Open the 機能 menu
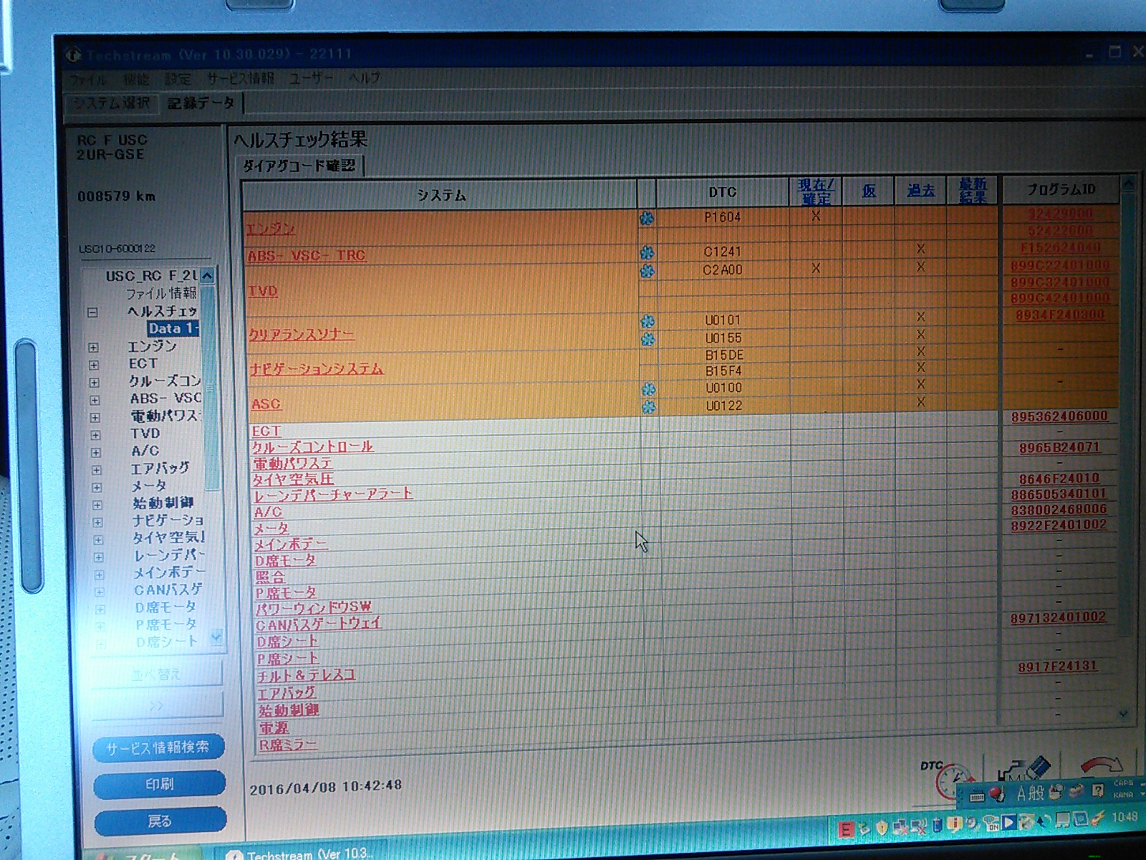Viewport: 1146px width, 860px height. point(135,79)
